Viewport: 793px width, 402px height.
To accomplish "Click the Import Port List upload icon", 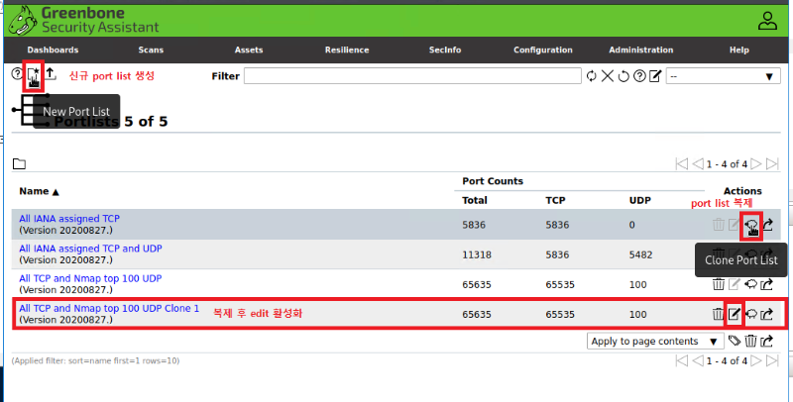I will pyautogui.click(x=50, y=76).
